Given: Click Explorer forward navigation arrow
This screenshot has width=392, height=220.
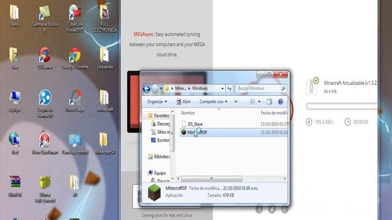Looking at the screenshot, I should pos(155,88).
